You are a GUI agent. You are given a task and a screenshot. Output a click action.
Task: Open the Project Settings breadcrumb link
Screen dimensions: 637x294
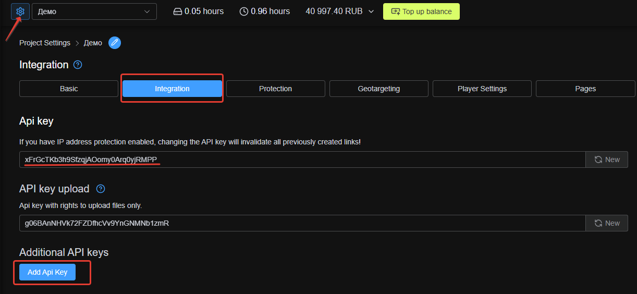tap(45, 43)
